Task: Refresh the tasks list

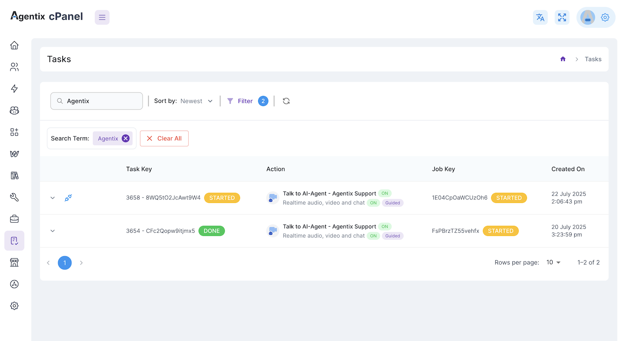Action: 286,101
